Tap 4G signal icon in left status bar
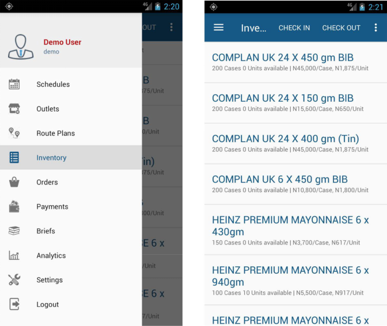 click(x=147, y=6)
